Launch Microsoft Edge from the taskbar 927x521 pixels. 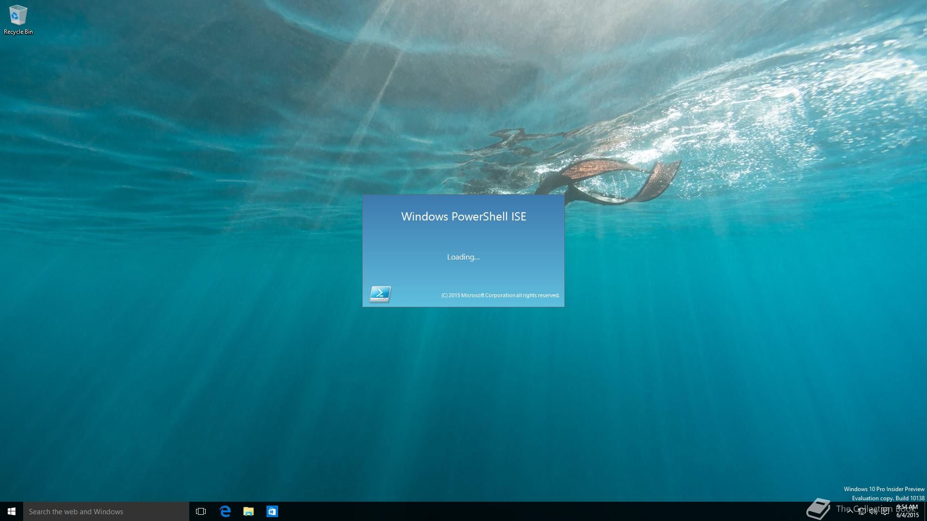tap(225, 511)
